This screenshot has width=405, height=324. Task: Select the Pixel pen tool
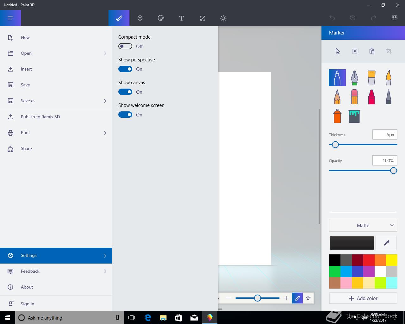(x=389, y=97)
